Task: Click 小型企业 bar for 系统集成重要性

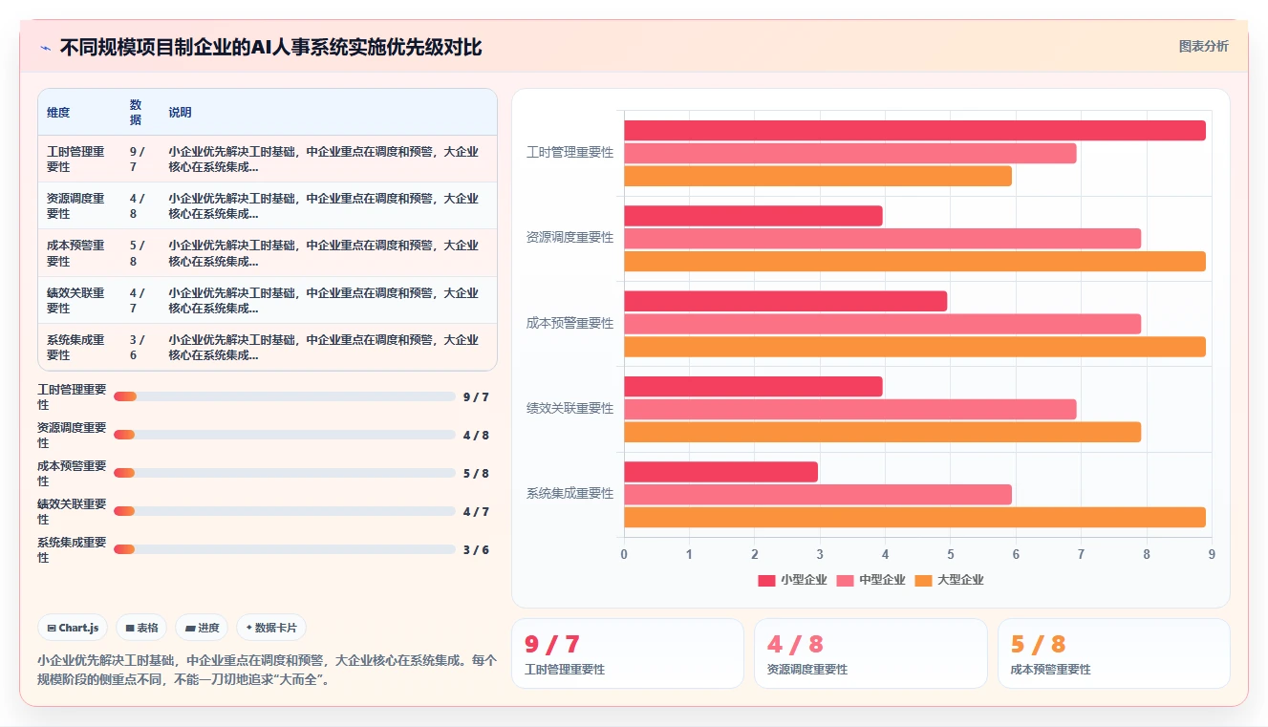Action: pyautogui.click(x=720, y=472)
